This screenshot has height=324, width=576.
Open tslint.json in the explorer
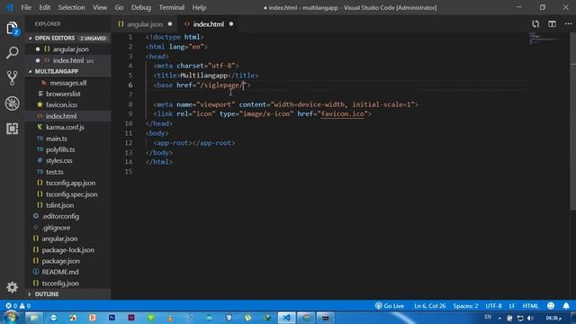coord(68,205)
